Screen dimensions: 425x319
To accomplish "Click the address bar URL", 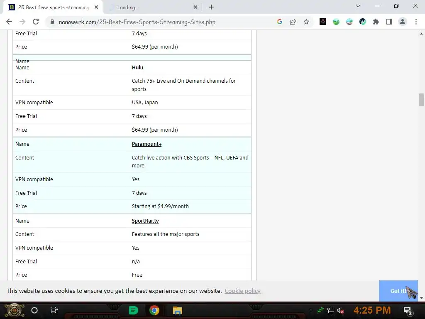I will (137, 22).
